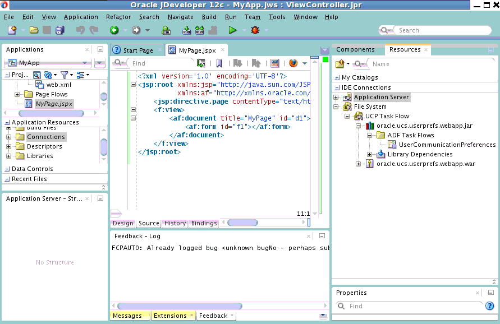Open the Forward history dropdown arrow

pos(148,30)
